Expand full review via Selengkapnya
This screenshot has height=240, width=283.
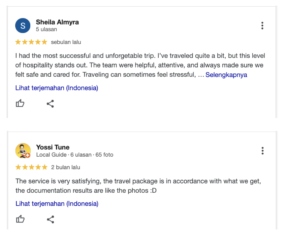coord(226,75)
